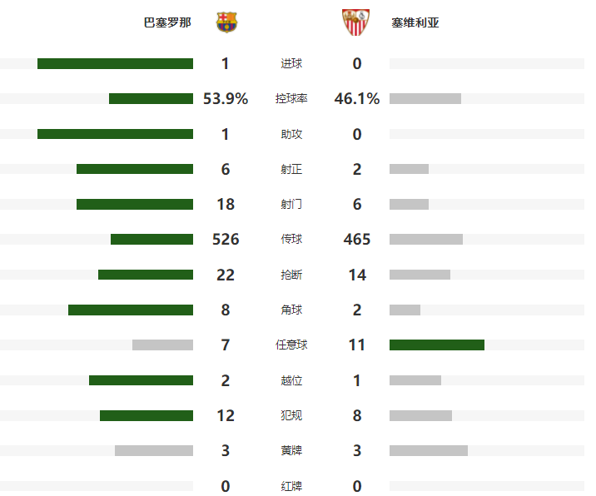Screen dimensions: 596x496
Task: Open the 塞维利亚 team name link
Action: pyautogui.click(x=415, y=22)
